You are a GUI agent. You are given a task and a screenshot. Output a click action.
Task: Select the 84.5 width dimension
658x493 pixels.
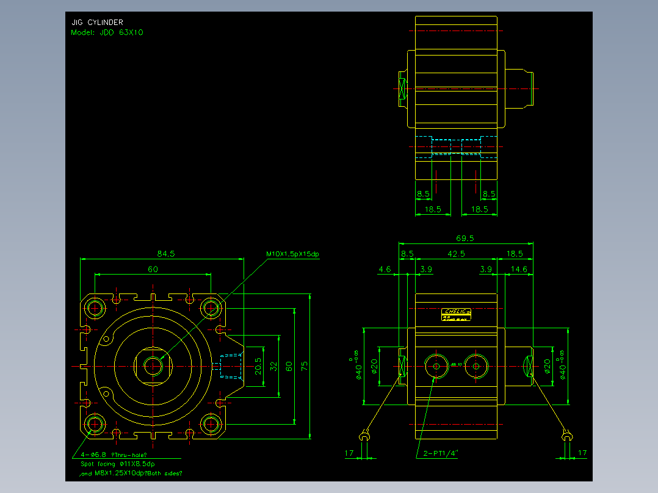pyautogui.click(x=166, y=253)
